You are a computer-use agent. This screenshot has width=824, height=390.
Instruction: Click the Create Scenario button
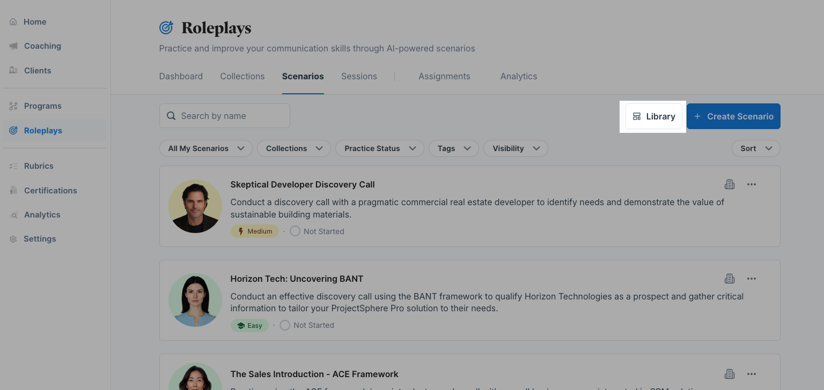click(733, 116)
